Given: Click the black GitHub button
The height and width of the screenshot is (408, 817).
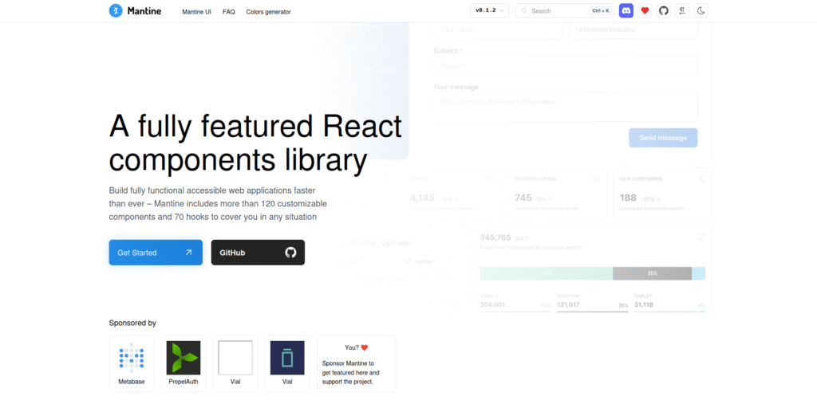Looking at the screenshot, I should tap(258, 253).
